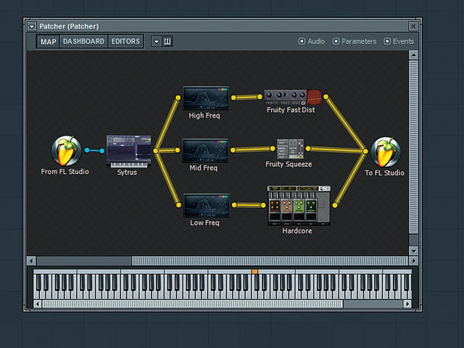This screenshot has height=348, width=464.
Task: Select the Hardcore pedalboard plugin node
Action: [299, 206]
